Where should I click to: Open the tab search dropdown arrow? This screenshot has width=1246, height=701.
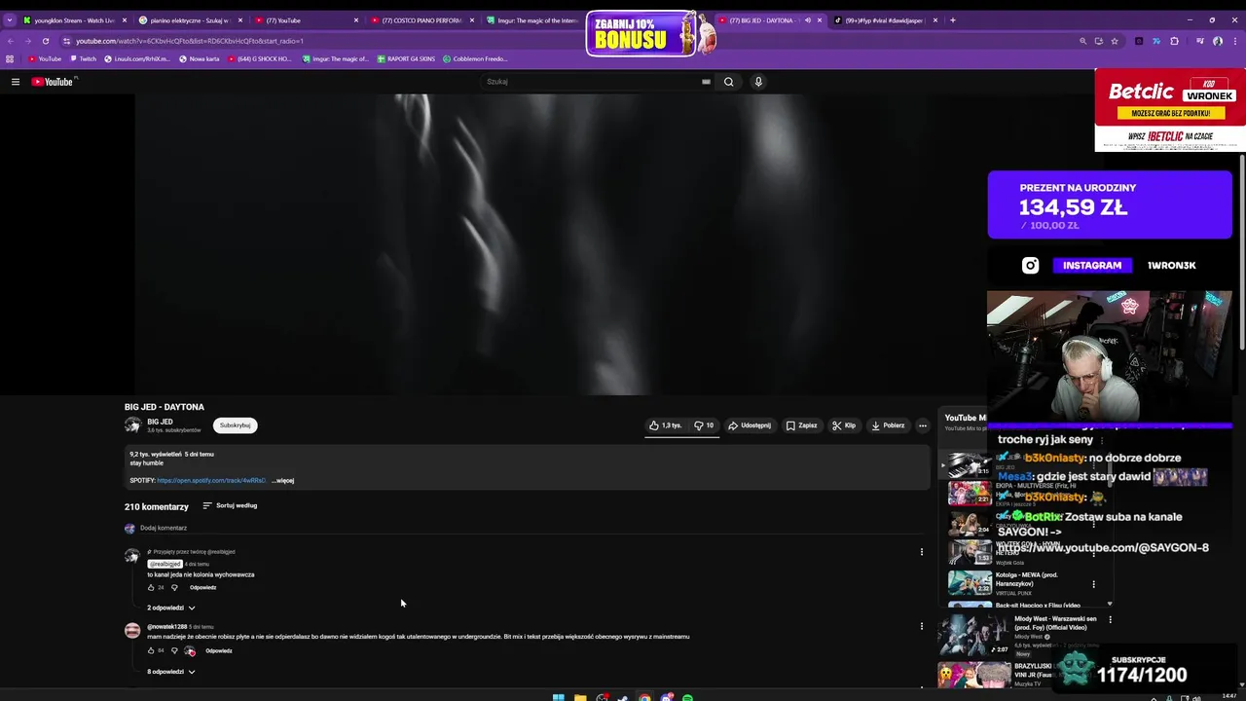[x=10, y=20]
